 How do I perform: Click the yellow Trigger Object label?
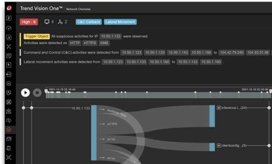point(37,36)
